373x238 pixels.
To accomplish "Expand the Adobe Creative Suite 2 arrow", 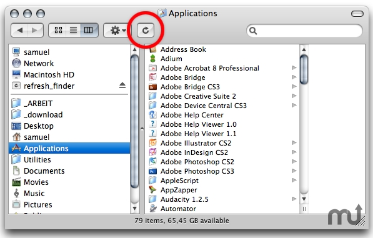I will point(294,96).
